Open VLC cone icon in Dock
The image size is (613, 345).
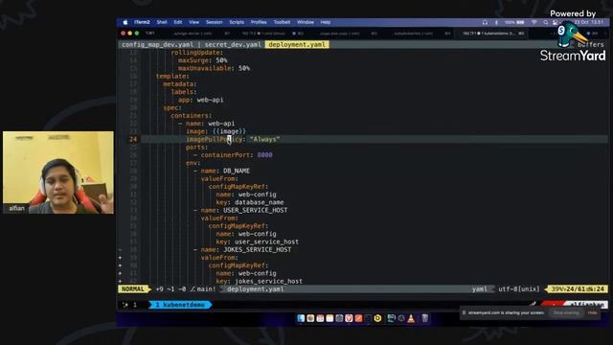point(411,318)
